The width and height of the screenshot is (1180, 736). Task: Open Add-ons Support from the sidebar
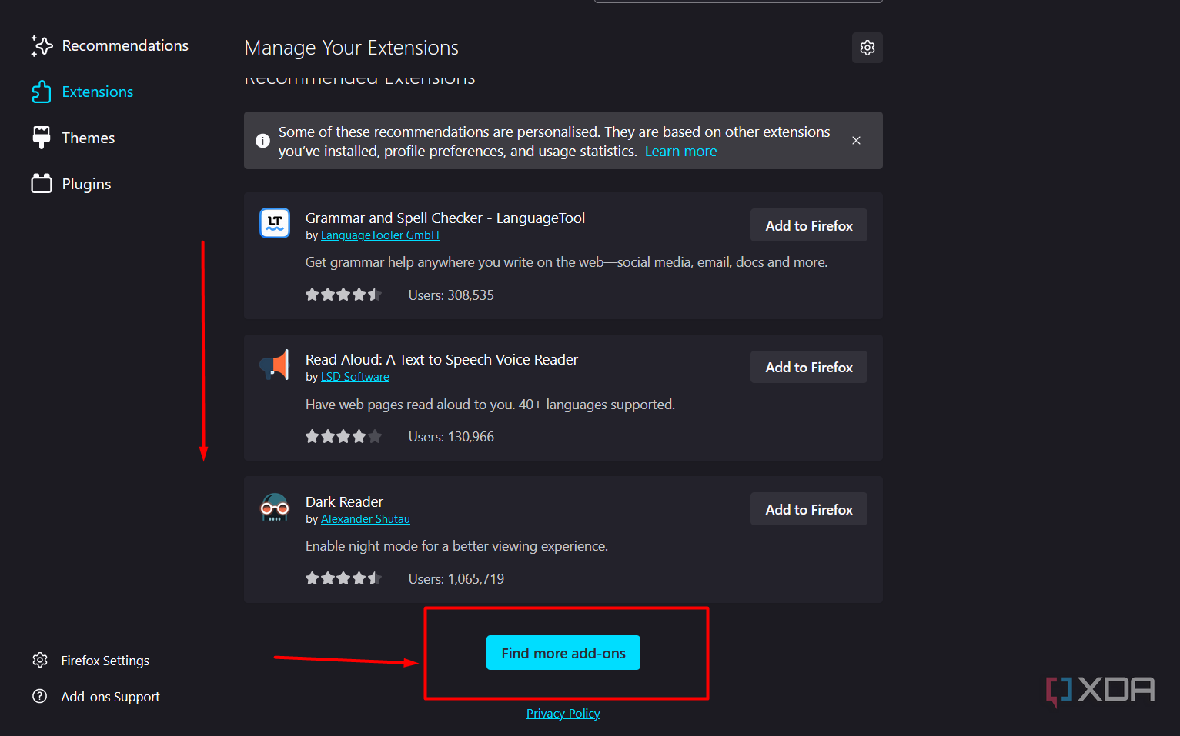(95, 697)
